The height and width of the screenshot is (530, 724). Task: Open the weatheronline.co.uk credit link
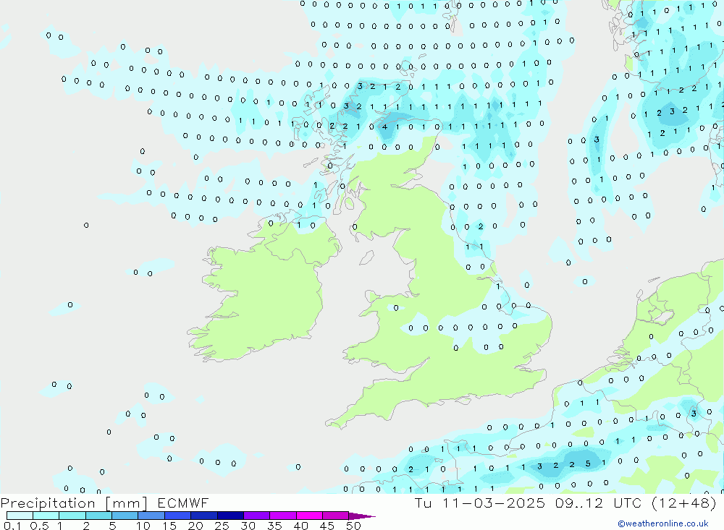[x=663, y=523]
